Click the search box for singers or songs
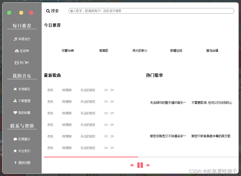Viewport: 241px width, 176px height. click(x=151, y=11)
